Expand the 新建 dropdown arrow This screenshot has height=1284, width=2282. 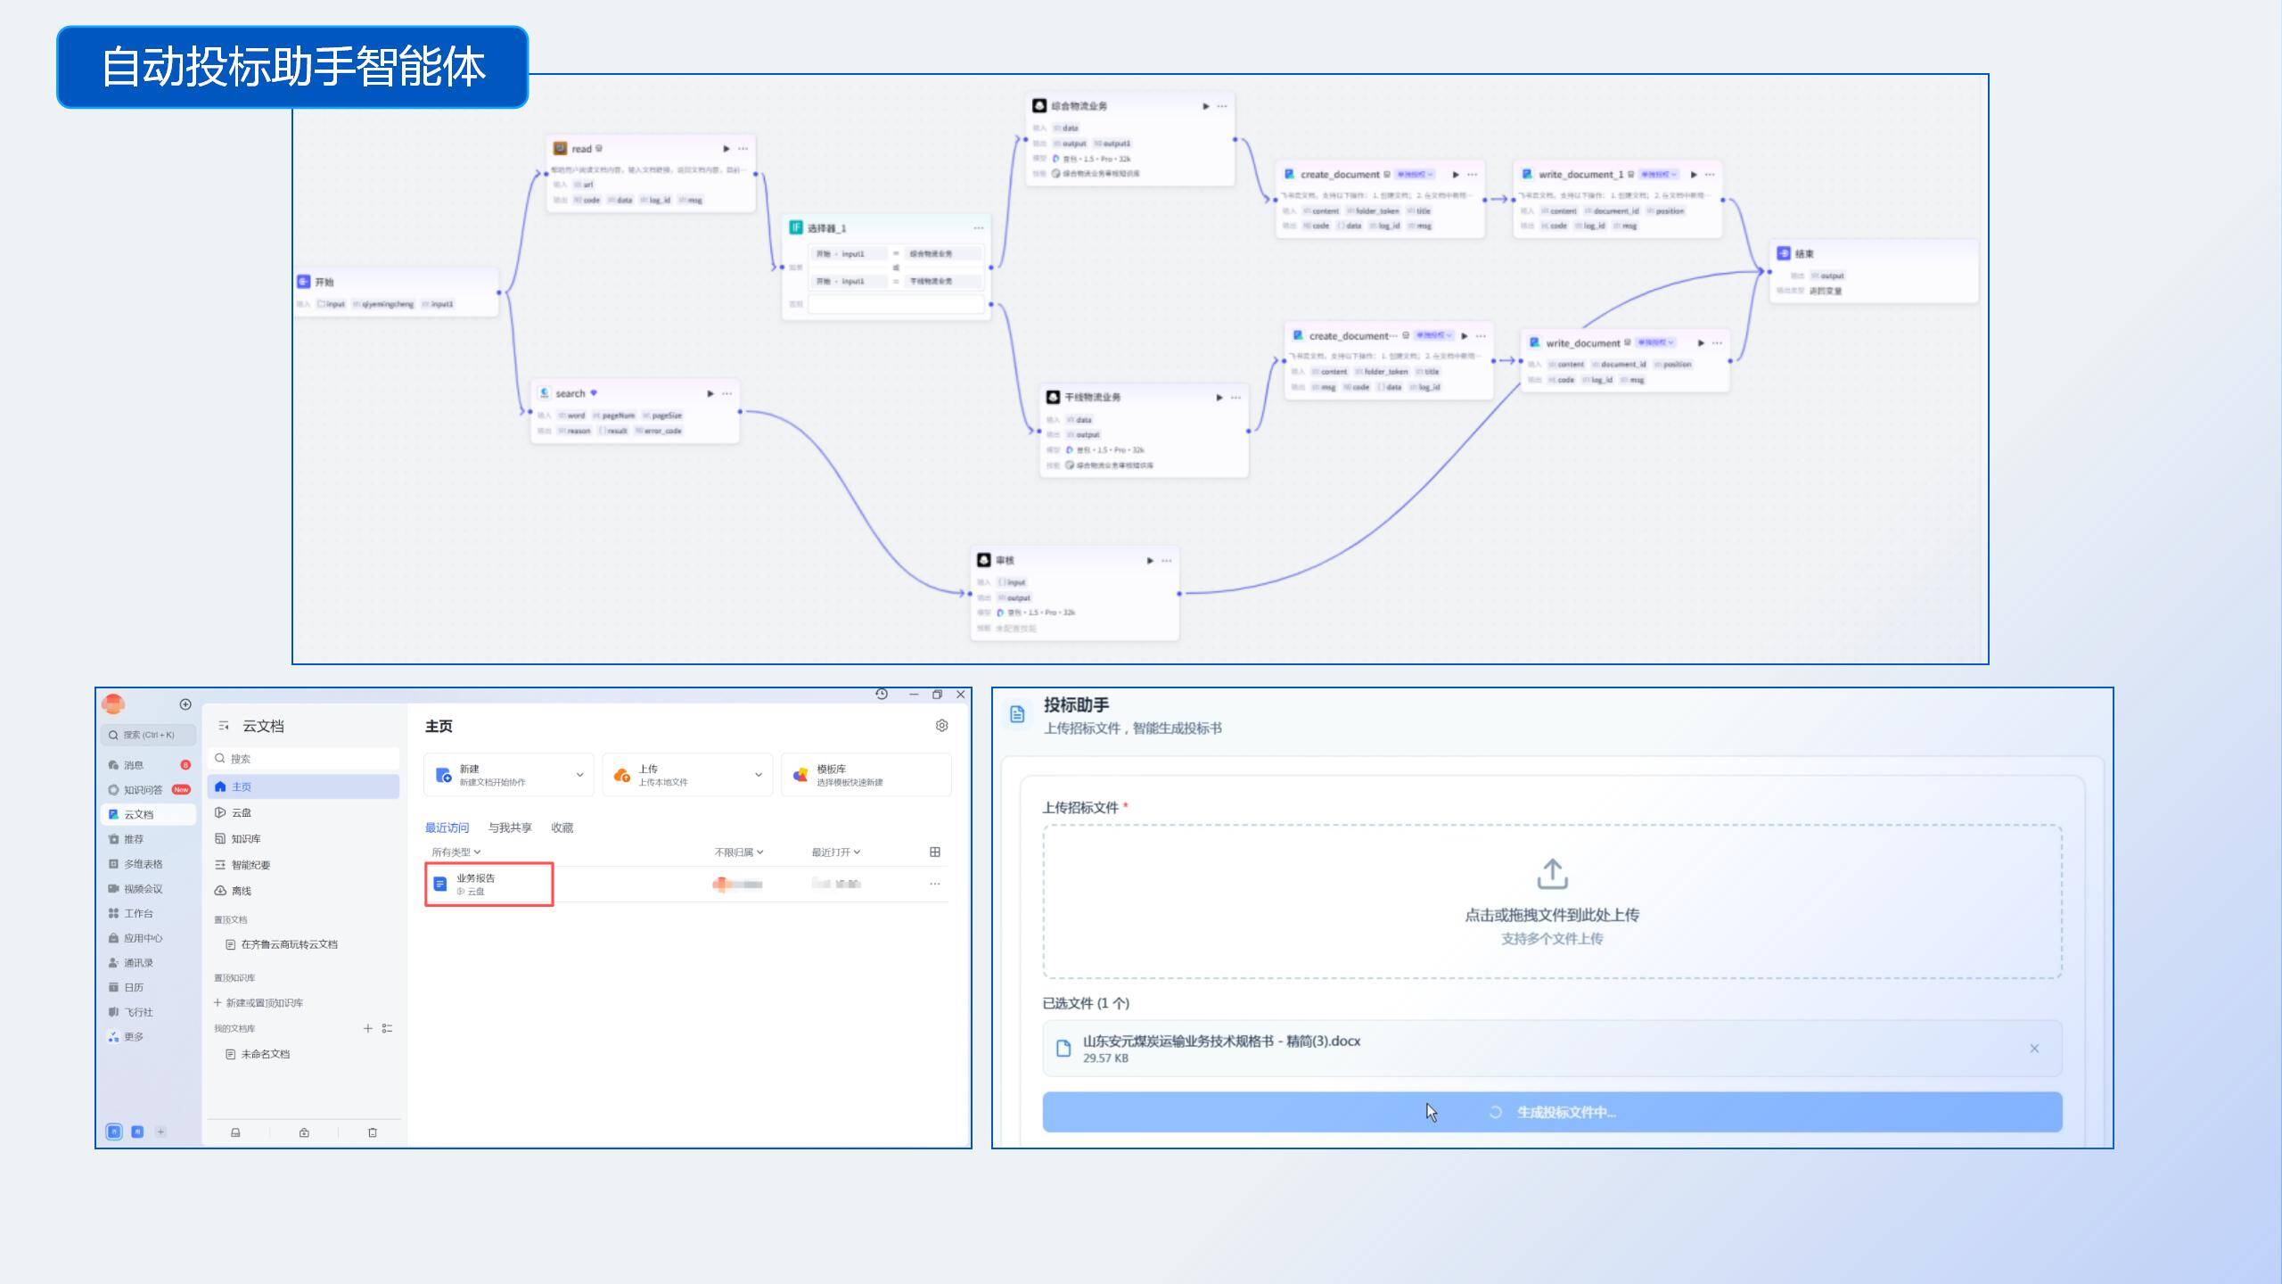point(579,775)
